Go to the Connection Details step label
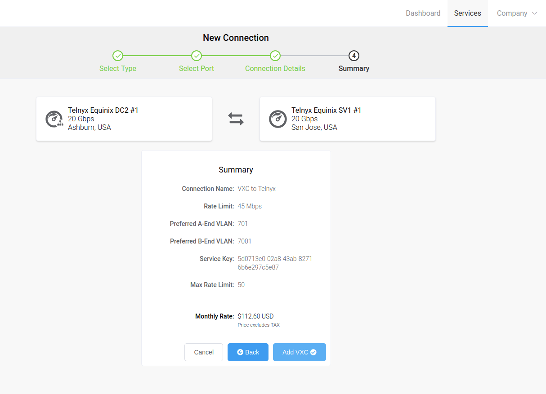The height and width of the screenshot is (394, 546). (x=275, y=69)
